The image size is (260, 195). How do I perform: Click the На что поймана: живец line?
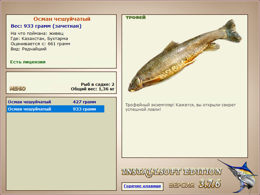tap(37, 33)
